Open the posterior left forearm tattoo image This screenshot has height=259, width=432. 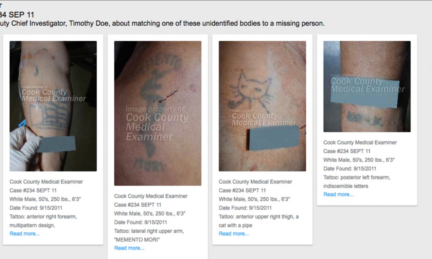click(367, 87)
